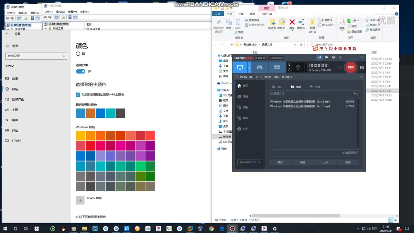Pick the yellow-gold Windows color swatch
414x233 pixels.
[x=81, y=136]
